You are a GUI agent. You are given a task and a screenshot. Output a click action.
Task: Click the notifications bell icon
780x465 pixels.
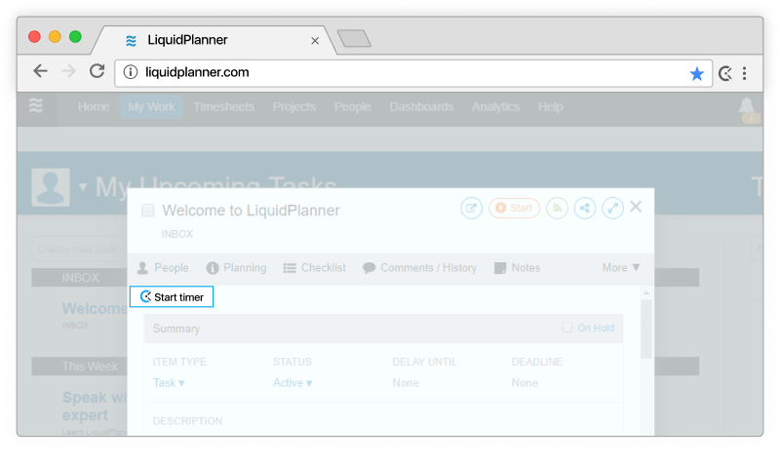[747, 108]
